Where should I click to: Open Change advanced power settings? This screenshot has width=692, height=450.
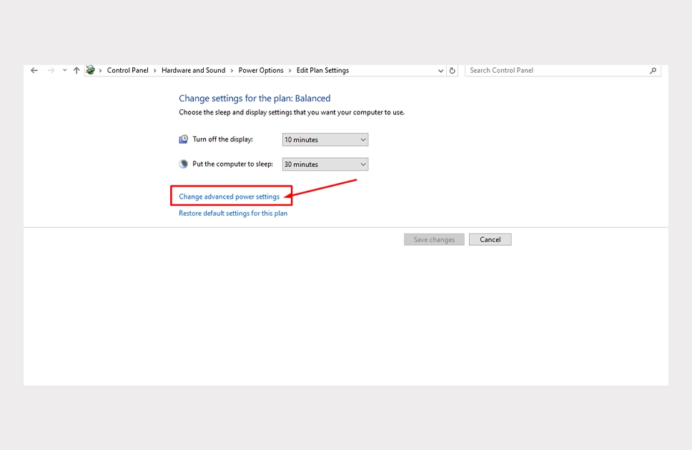(229, 196)
